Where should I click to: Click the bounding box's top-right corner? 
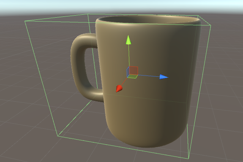pyautogui.click(x=211, y=25)
